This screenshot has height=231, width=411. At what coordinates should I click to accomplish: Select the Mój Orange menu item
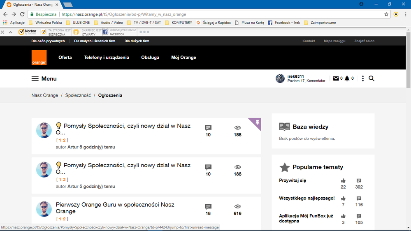183,58
